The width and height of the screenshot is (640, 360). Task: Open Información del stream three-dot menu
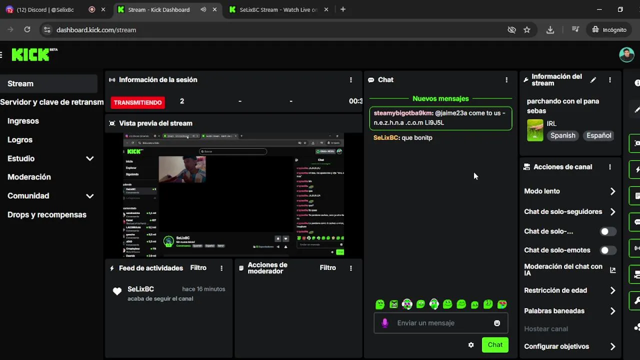point(610,80)
